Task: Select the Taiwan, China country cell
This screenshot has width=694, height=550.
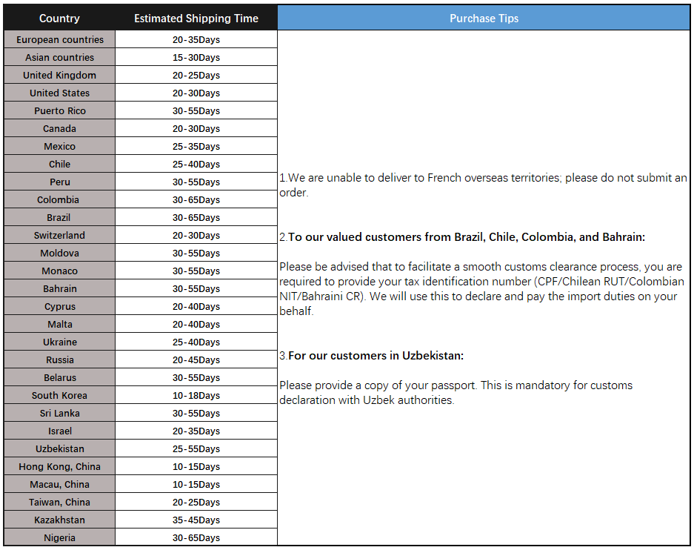Action: pos(59,503)
